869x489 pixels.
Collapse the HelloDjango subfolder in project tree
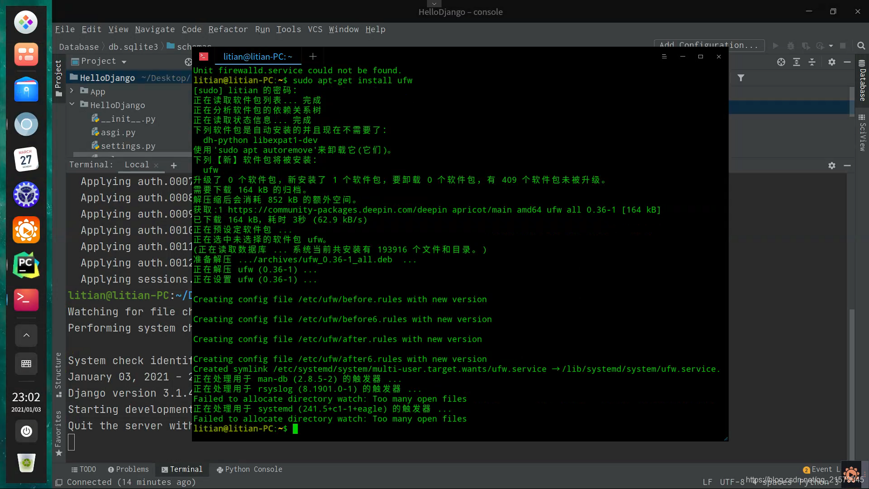pos(72,104)
